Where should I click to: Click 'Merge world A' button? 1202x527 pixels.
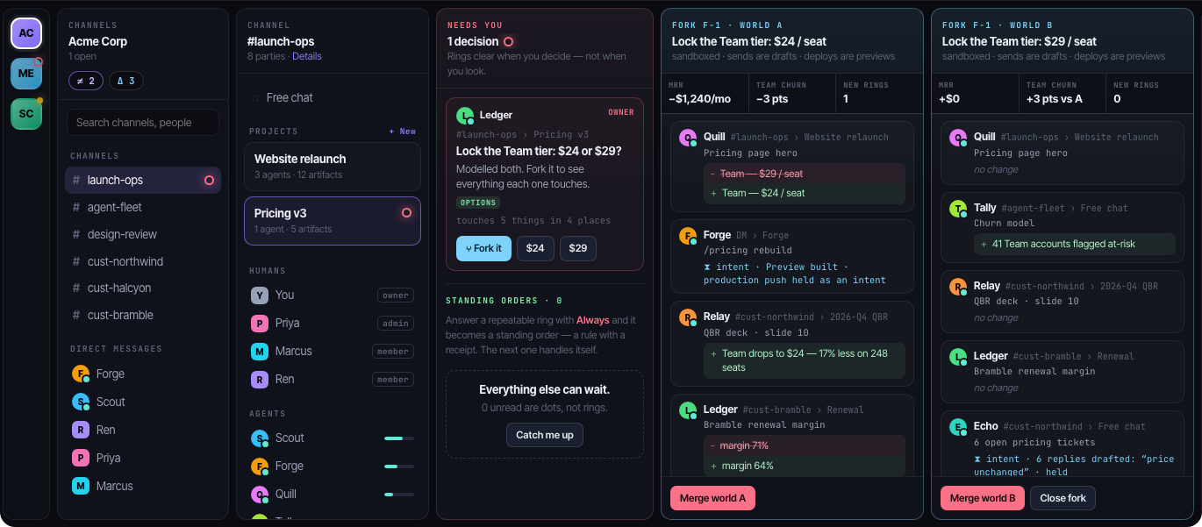712,498
